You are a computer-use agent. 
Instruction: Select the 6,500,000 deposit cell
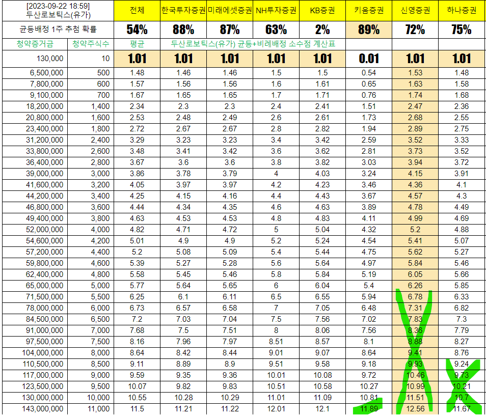pos(35,73)
